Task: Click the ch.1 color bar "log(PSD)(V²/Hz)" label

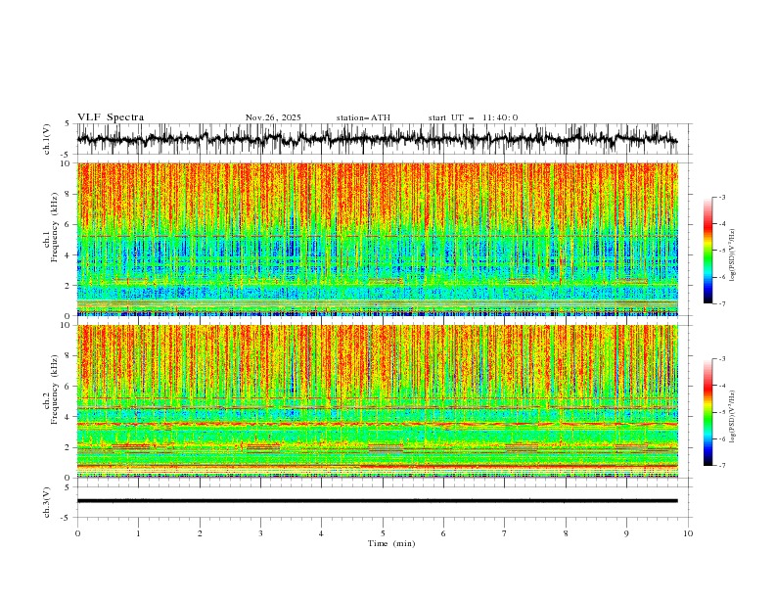Action: pos(732,255)
